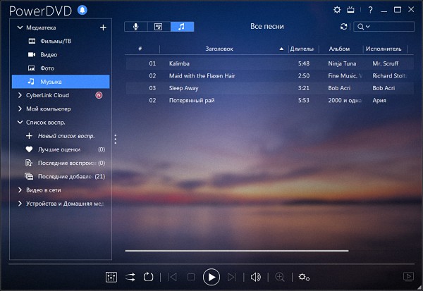This screenshot has height=291, width=423.
Task: Select Maid with the Flaxen Hair
Action: click(269, 76)
